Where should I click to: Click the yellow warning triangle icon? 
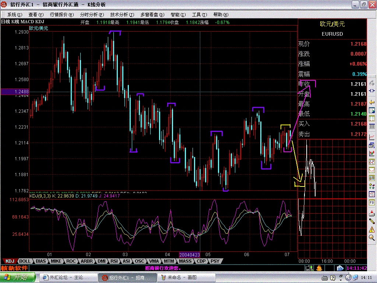372,229
